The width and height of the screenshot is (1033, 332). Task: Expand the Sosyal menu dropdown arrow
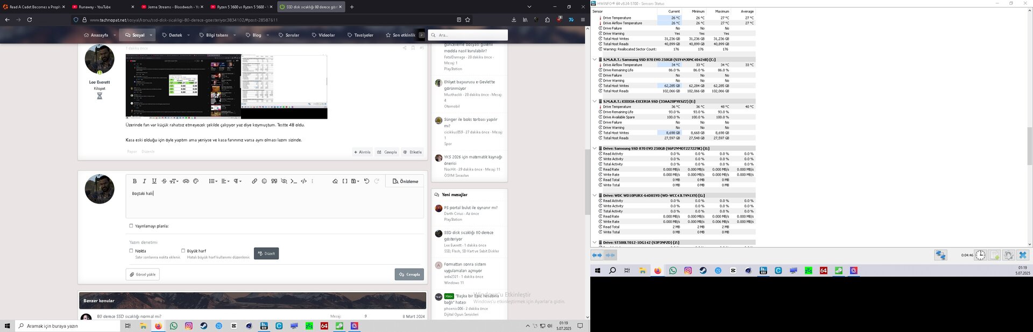[151, 35]
